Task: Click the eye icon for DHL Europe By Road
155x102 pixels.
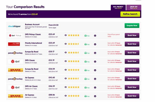Action: 66,70
